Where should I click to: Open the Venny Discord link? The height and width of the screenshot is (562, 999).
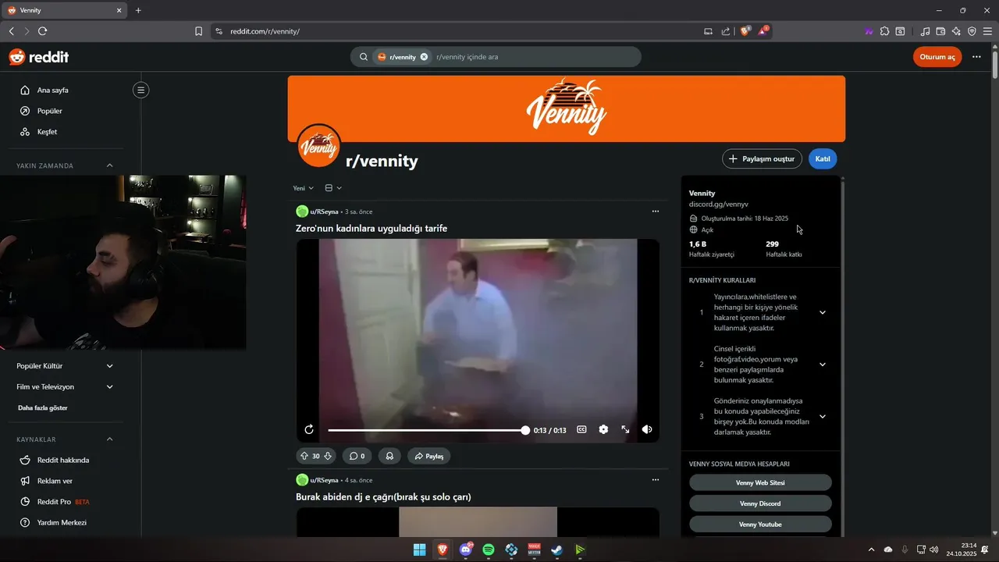pos(760,503)
